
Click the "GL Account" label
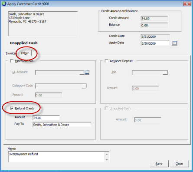click(x=20, y=72)
